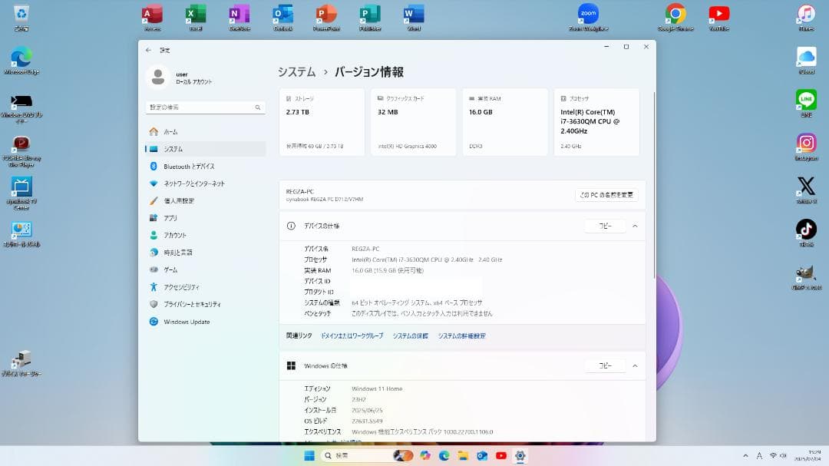This screenshot has width=829, height=466.
Task: Collapse the デバイスの仕様 section
Action: click(635, 226)
